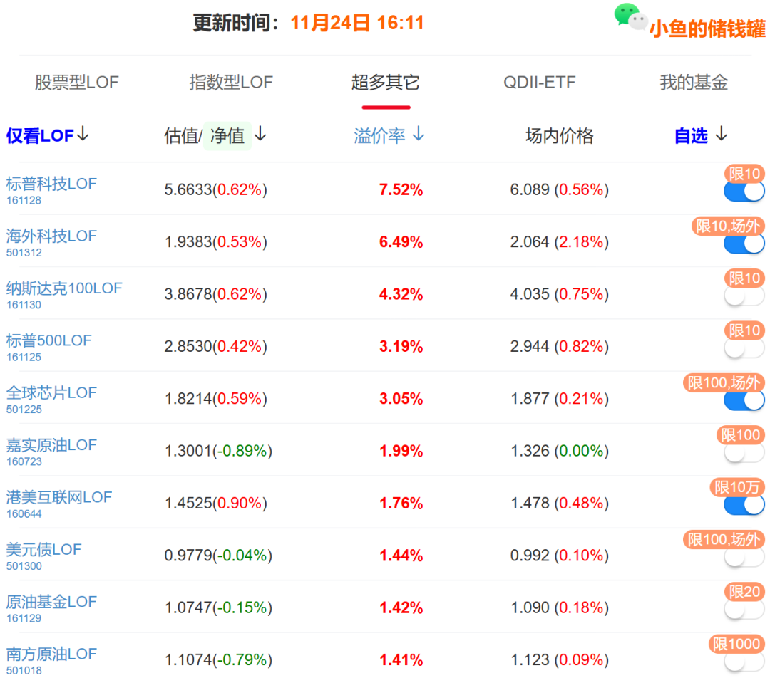770x678 pixels.
Task: Open the 南方原油LOF fund page
Action: (51, 654)
